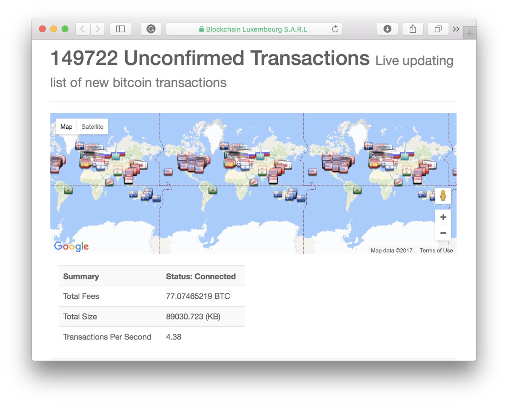Image resolution: width=508 pixels, height=406 pixels.
Task: Click the India flag marker on the center map
Action: pos(262,172)
